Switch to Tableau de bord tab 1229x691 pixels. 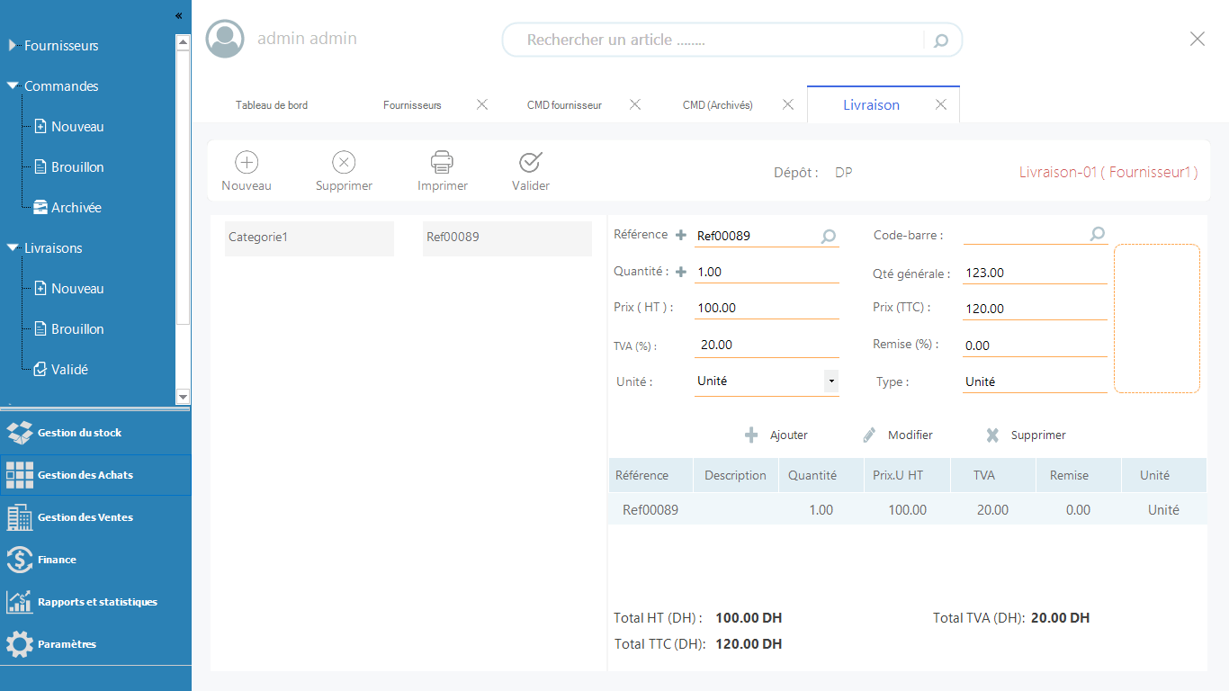tap(272, 105)
